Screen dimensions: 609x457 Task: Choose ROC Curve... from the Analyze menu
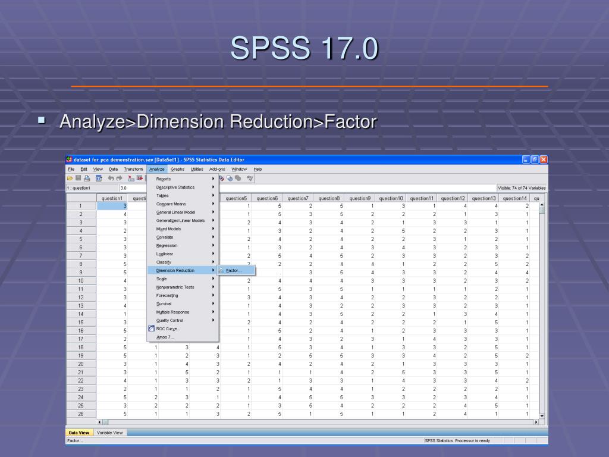coord(183,328)
